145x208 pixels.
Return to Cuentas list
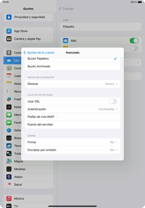coord(66,9)
